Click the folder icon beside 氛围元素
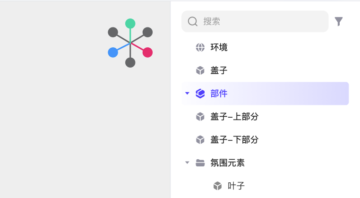 click(200, 163)
